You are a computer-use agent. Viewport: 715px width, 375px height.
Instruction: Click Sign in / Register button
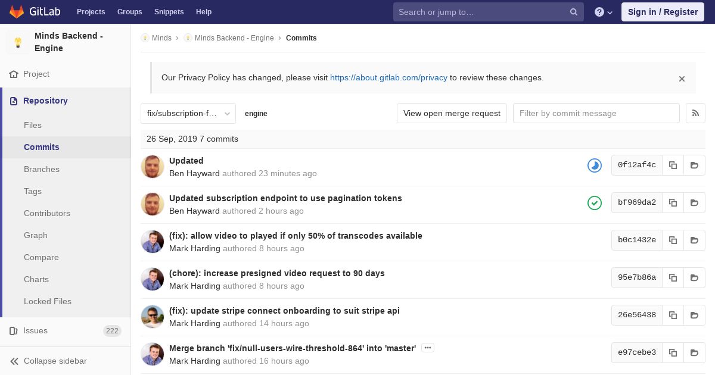(x=663, y=12)
